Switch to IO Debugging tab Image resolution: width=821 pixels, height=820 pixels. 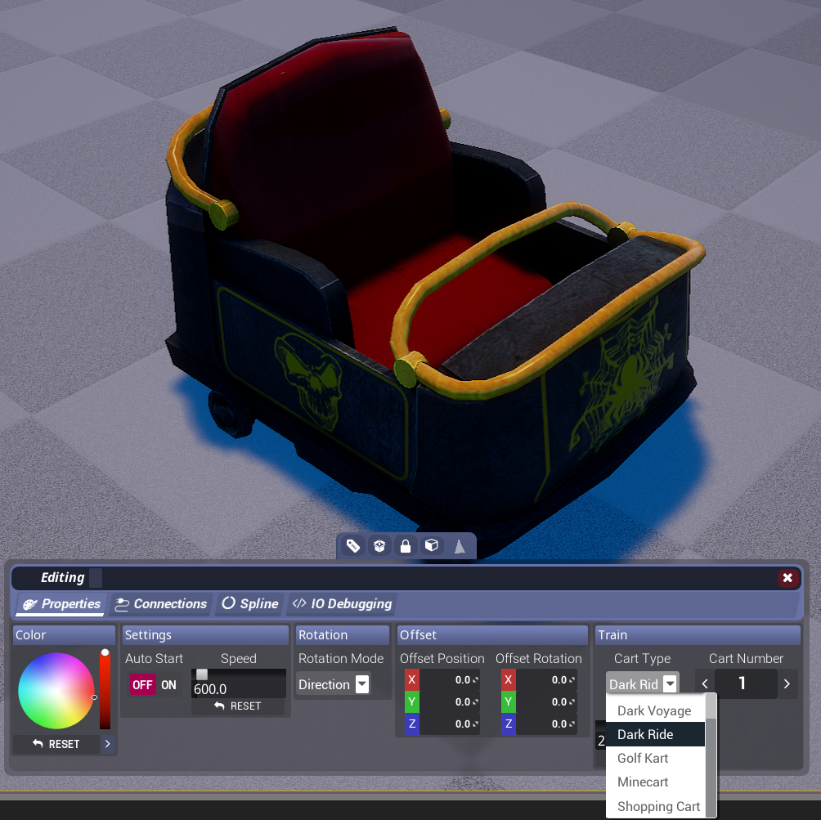pos(343,603)
